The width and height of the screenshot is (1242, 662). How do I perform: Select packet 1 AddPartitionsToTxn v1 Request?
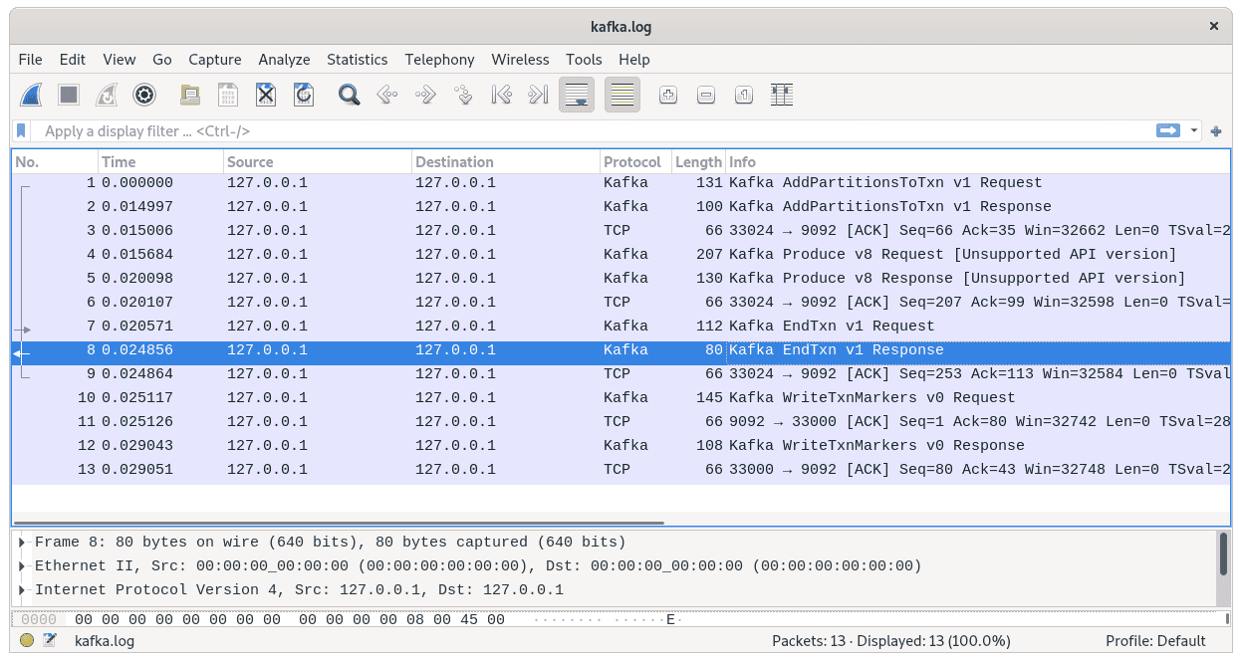click(621, 183)
